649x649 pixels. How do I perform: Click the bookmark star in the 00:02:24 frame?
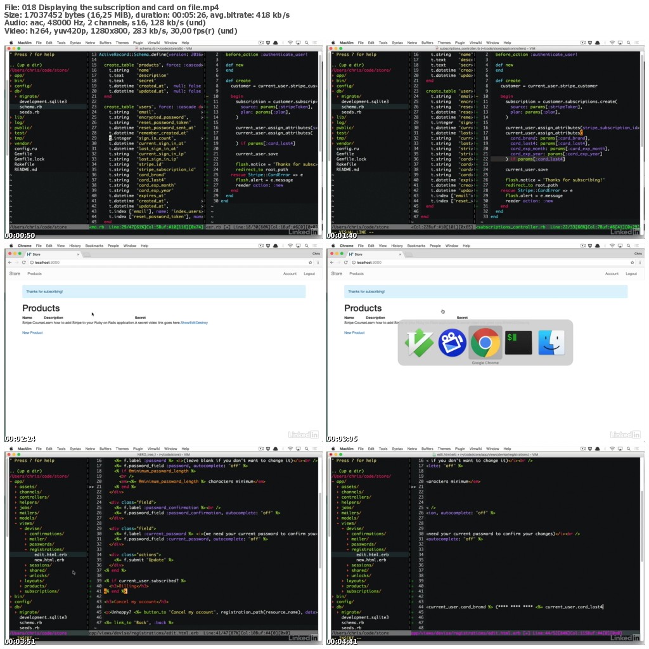pos(310,263)
